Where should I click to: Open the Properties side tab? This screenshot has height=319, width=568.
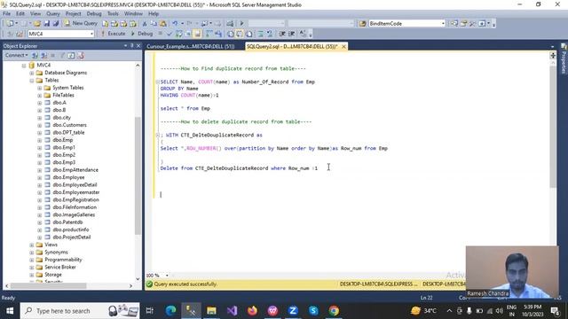[x=564, y=59]
